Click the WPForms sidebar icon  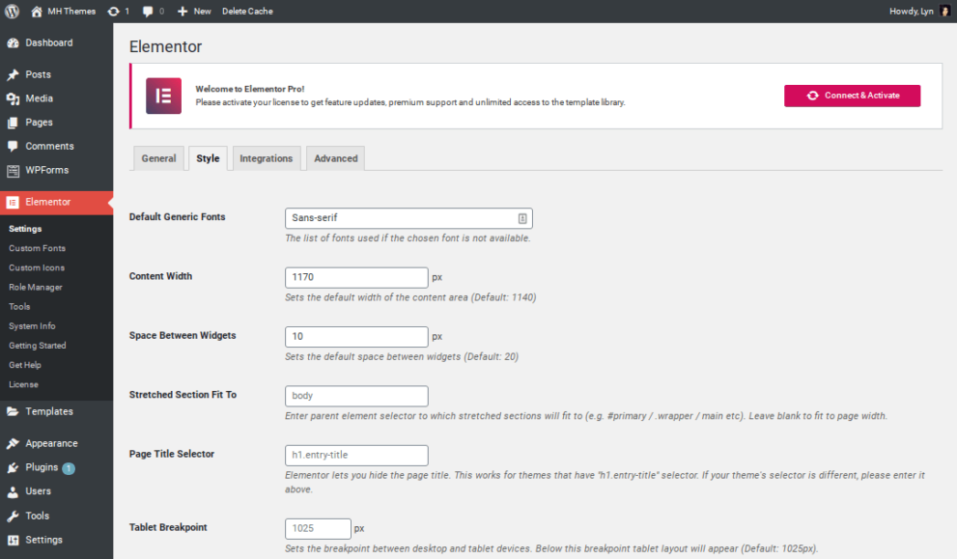point(14,170)
